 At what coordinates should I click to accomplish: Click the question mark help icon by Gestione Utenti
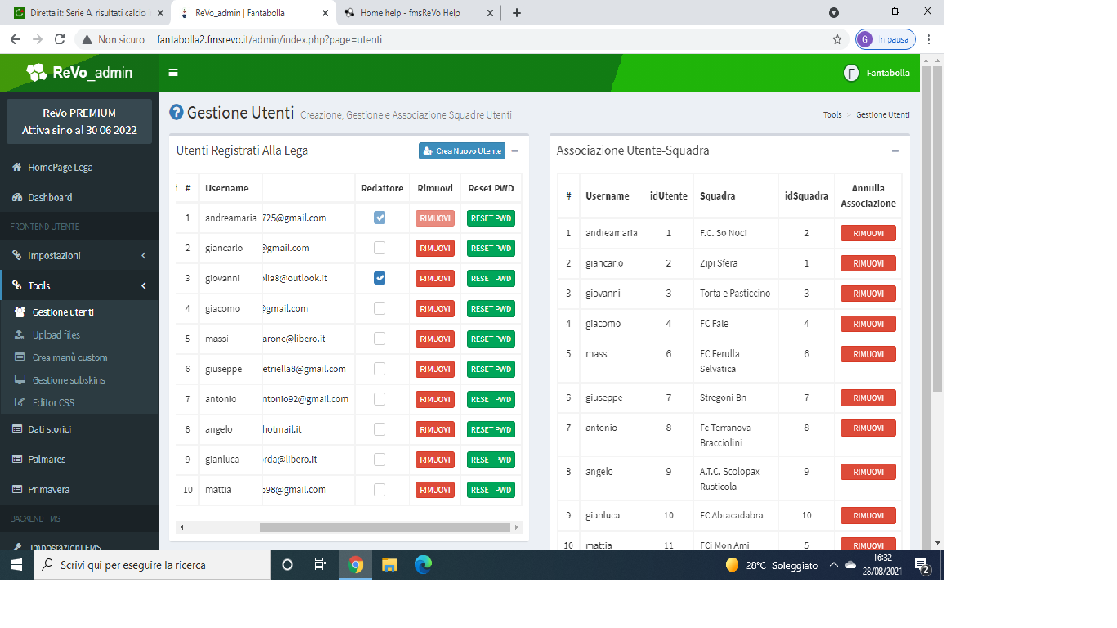pyautogui.click(x=176, y=113)
